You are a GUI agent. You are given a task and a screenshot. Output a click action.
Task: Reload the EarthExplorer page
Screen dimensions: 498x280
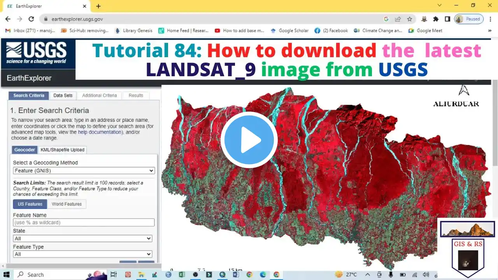click(31, 19)
